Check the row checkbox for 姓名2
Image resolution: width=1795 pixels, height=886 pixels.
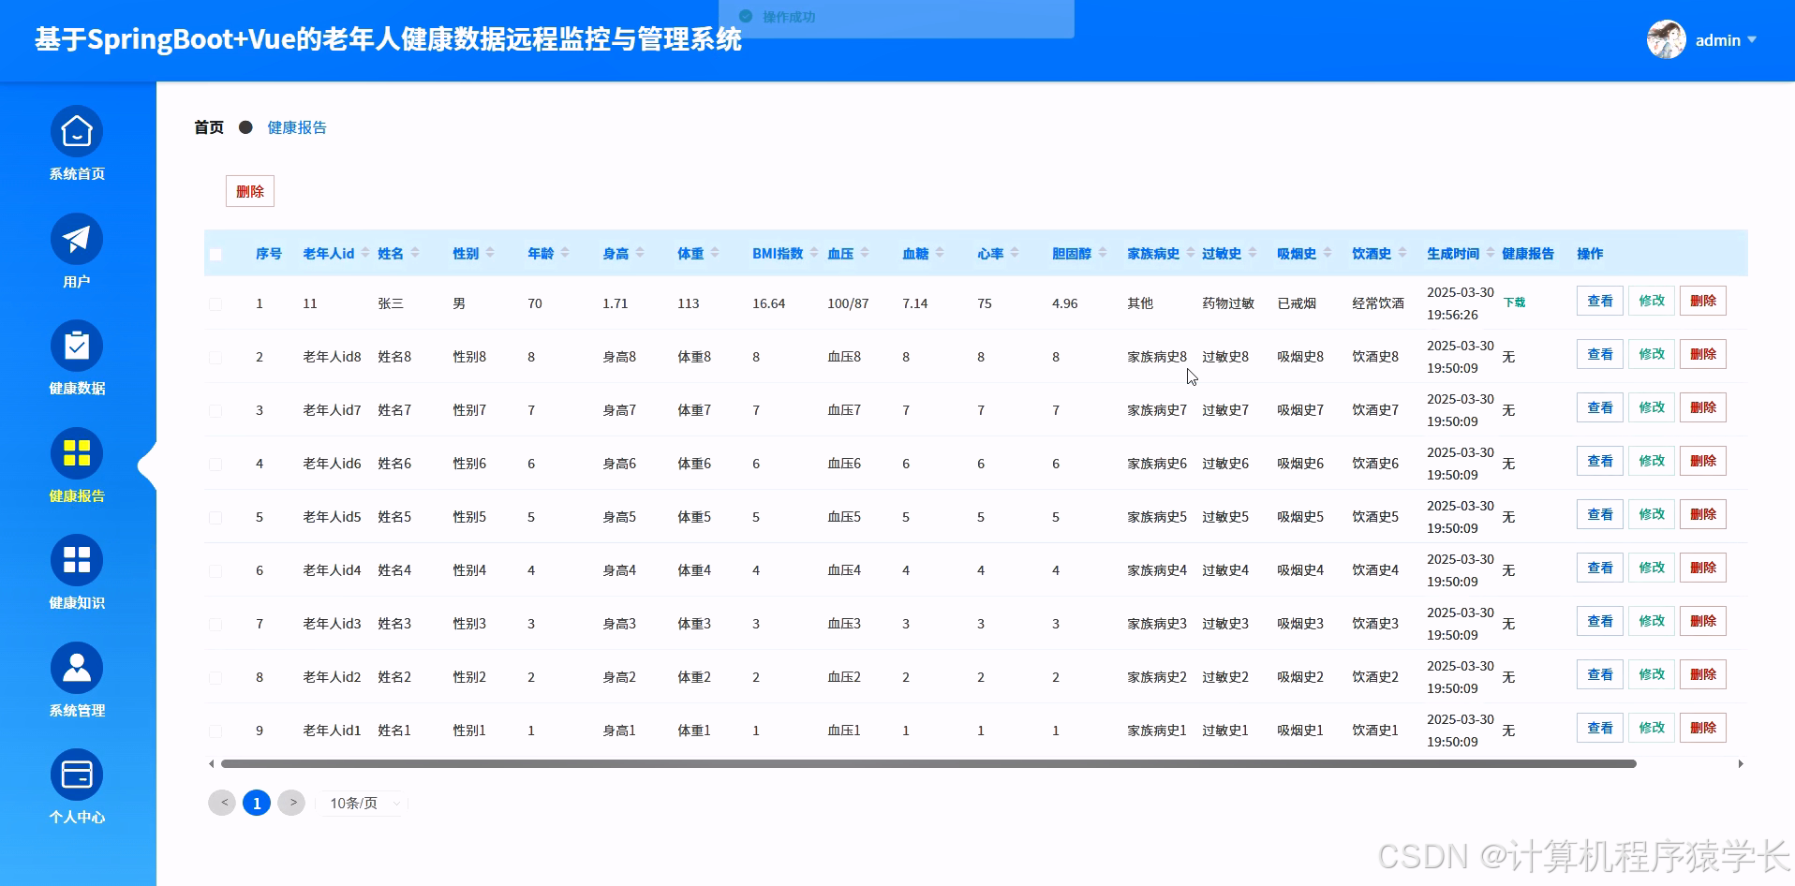pyautogui.click(x=215, y=678)
